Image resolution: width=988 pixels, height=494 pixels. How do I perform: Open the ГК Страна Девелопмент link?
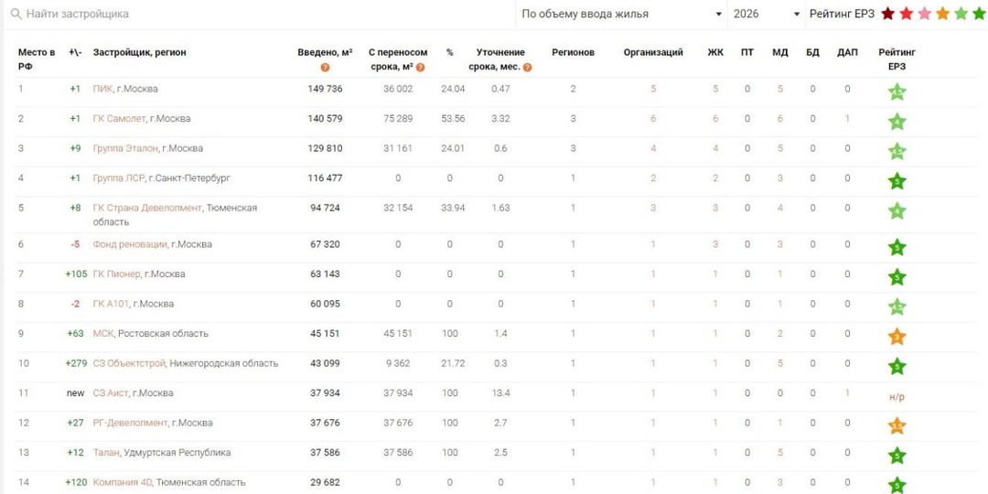[x=148, y=208]
